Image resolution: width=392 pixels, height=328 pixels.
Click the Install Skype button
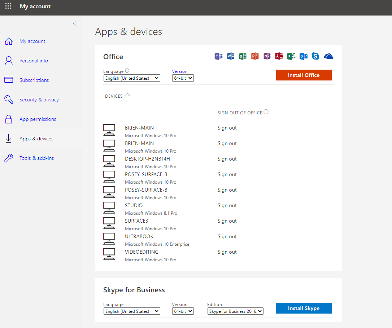pos(304,308)
